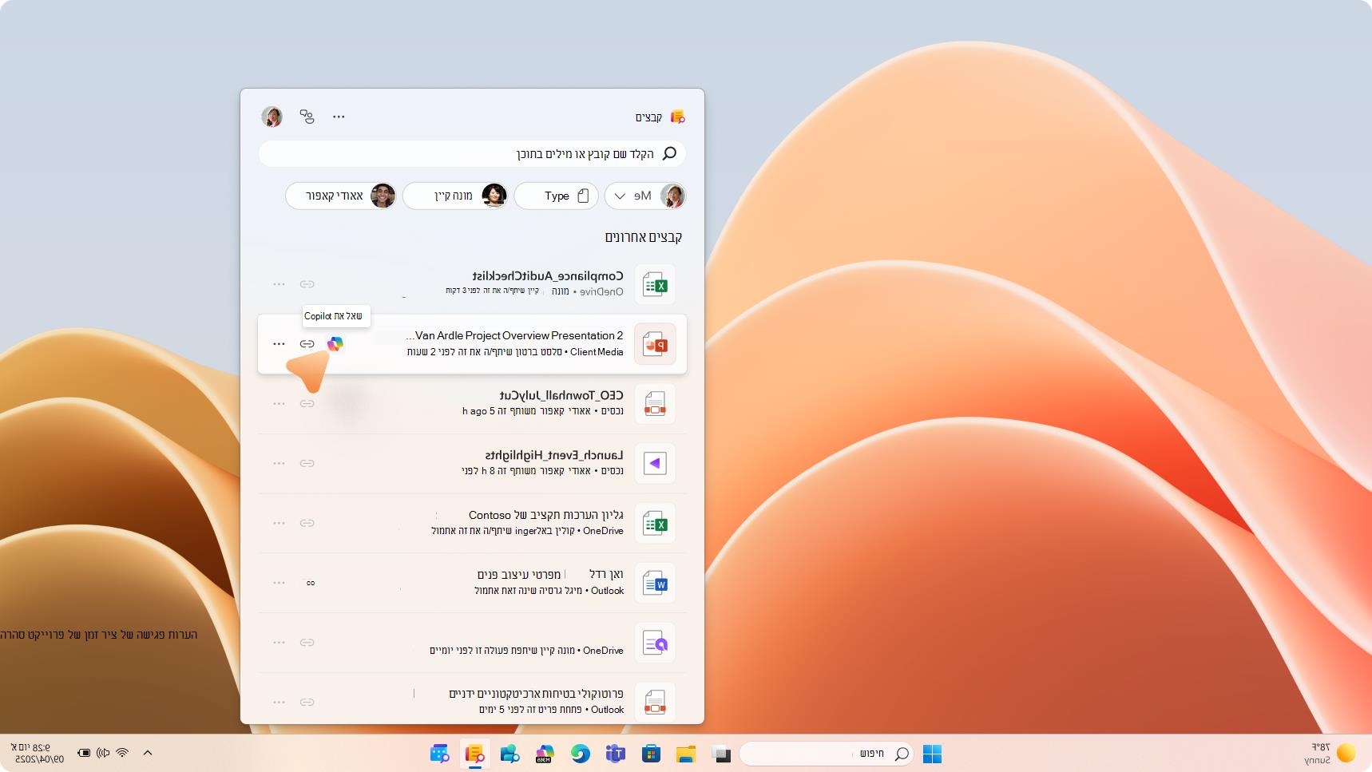Focus the file name search field
The height and width of the screenshot is (772, 1372).
click(x=472, y=153)
